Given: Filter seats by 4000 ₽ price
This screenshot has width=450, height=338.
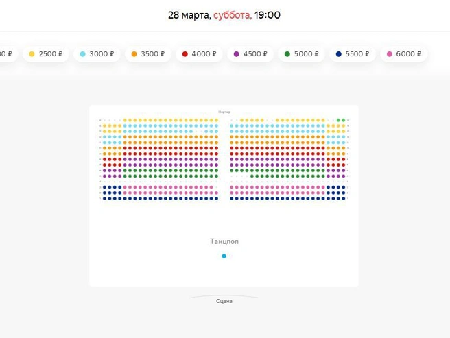Looking at the screenshot, I should coord(199,54).
